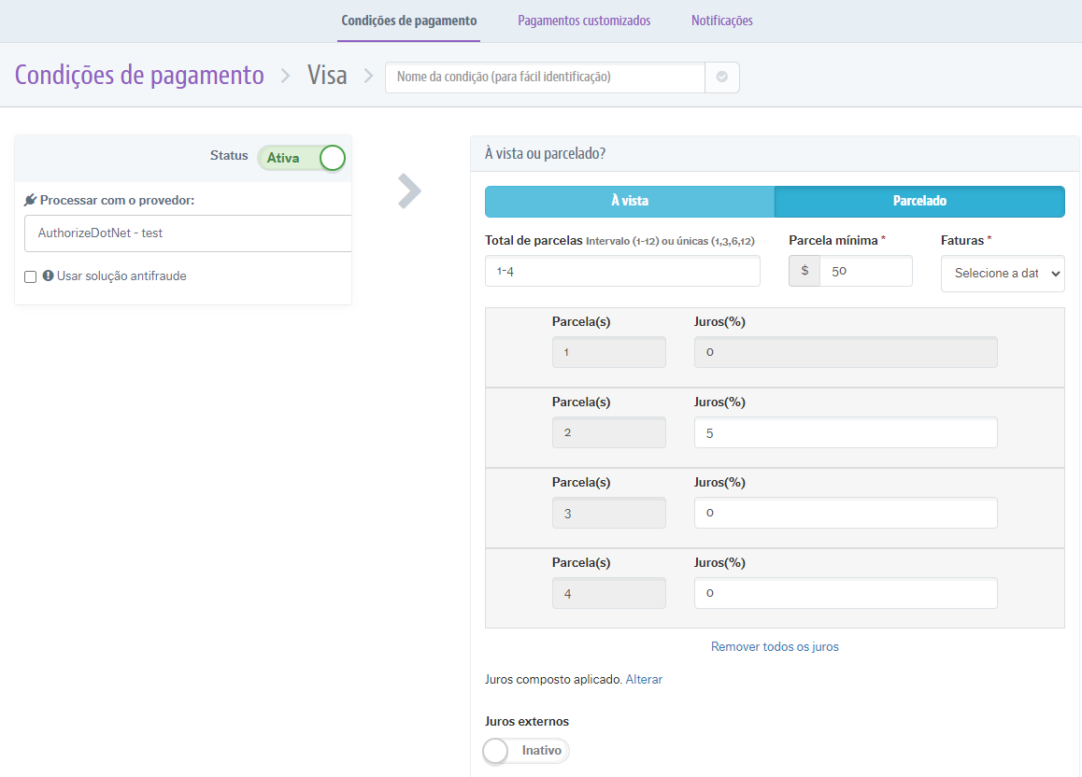Screen dimensions: 1082x777
Task: Click the dollar sign icon in Parcela mínima
Action: 804,271
